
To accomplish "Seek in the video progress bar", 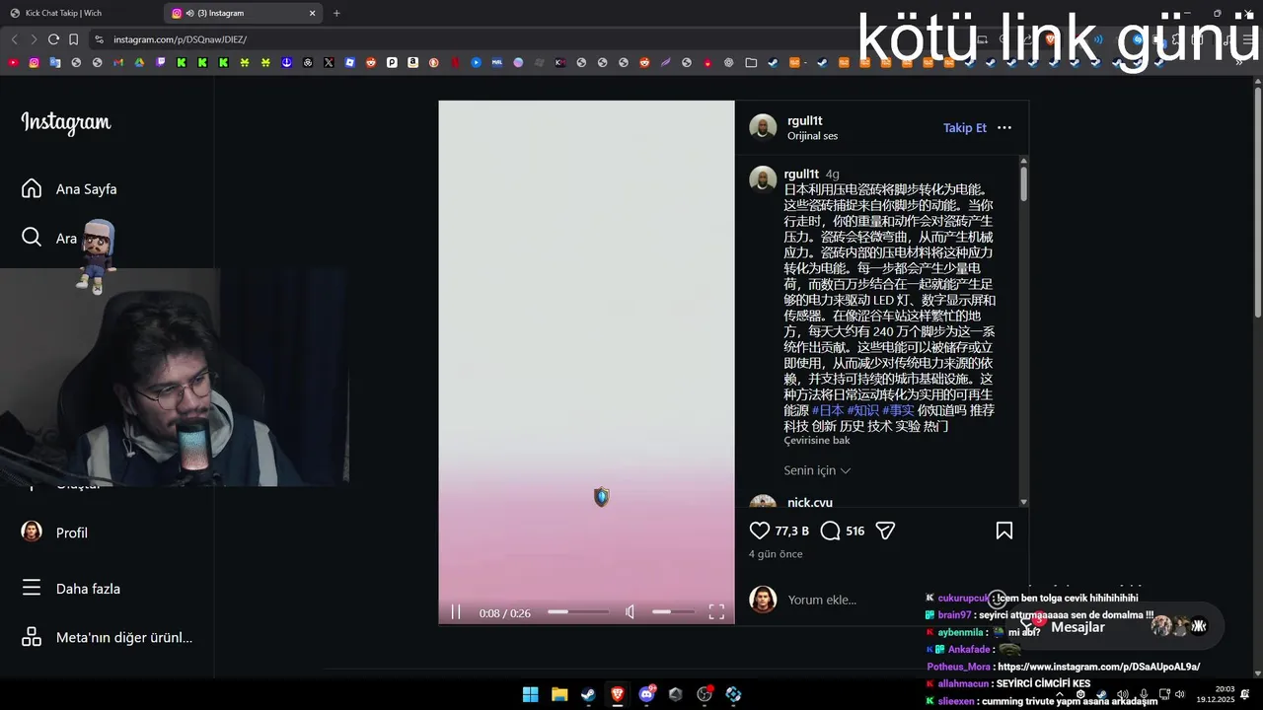I will click(578, 612).
